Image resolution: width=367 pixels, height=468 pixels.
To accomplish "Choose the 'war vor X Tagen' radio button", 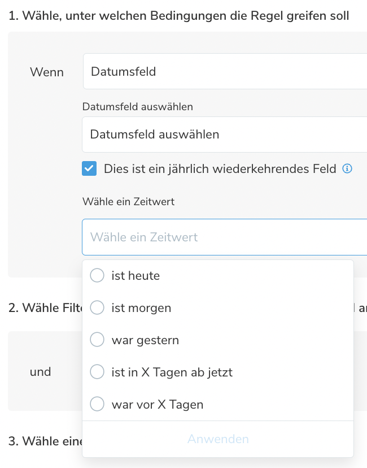I will tap(97, 405).
